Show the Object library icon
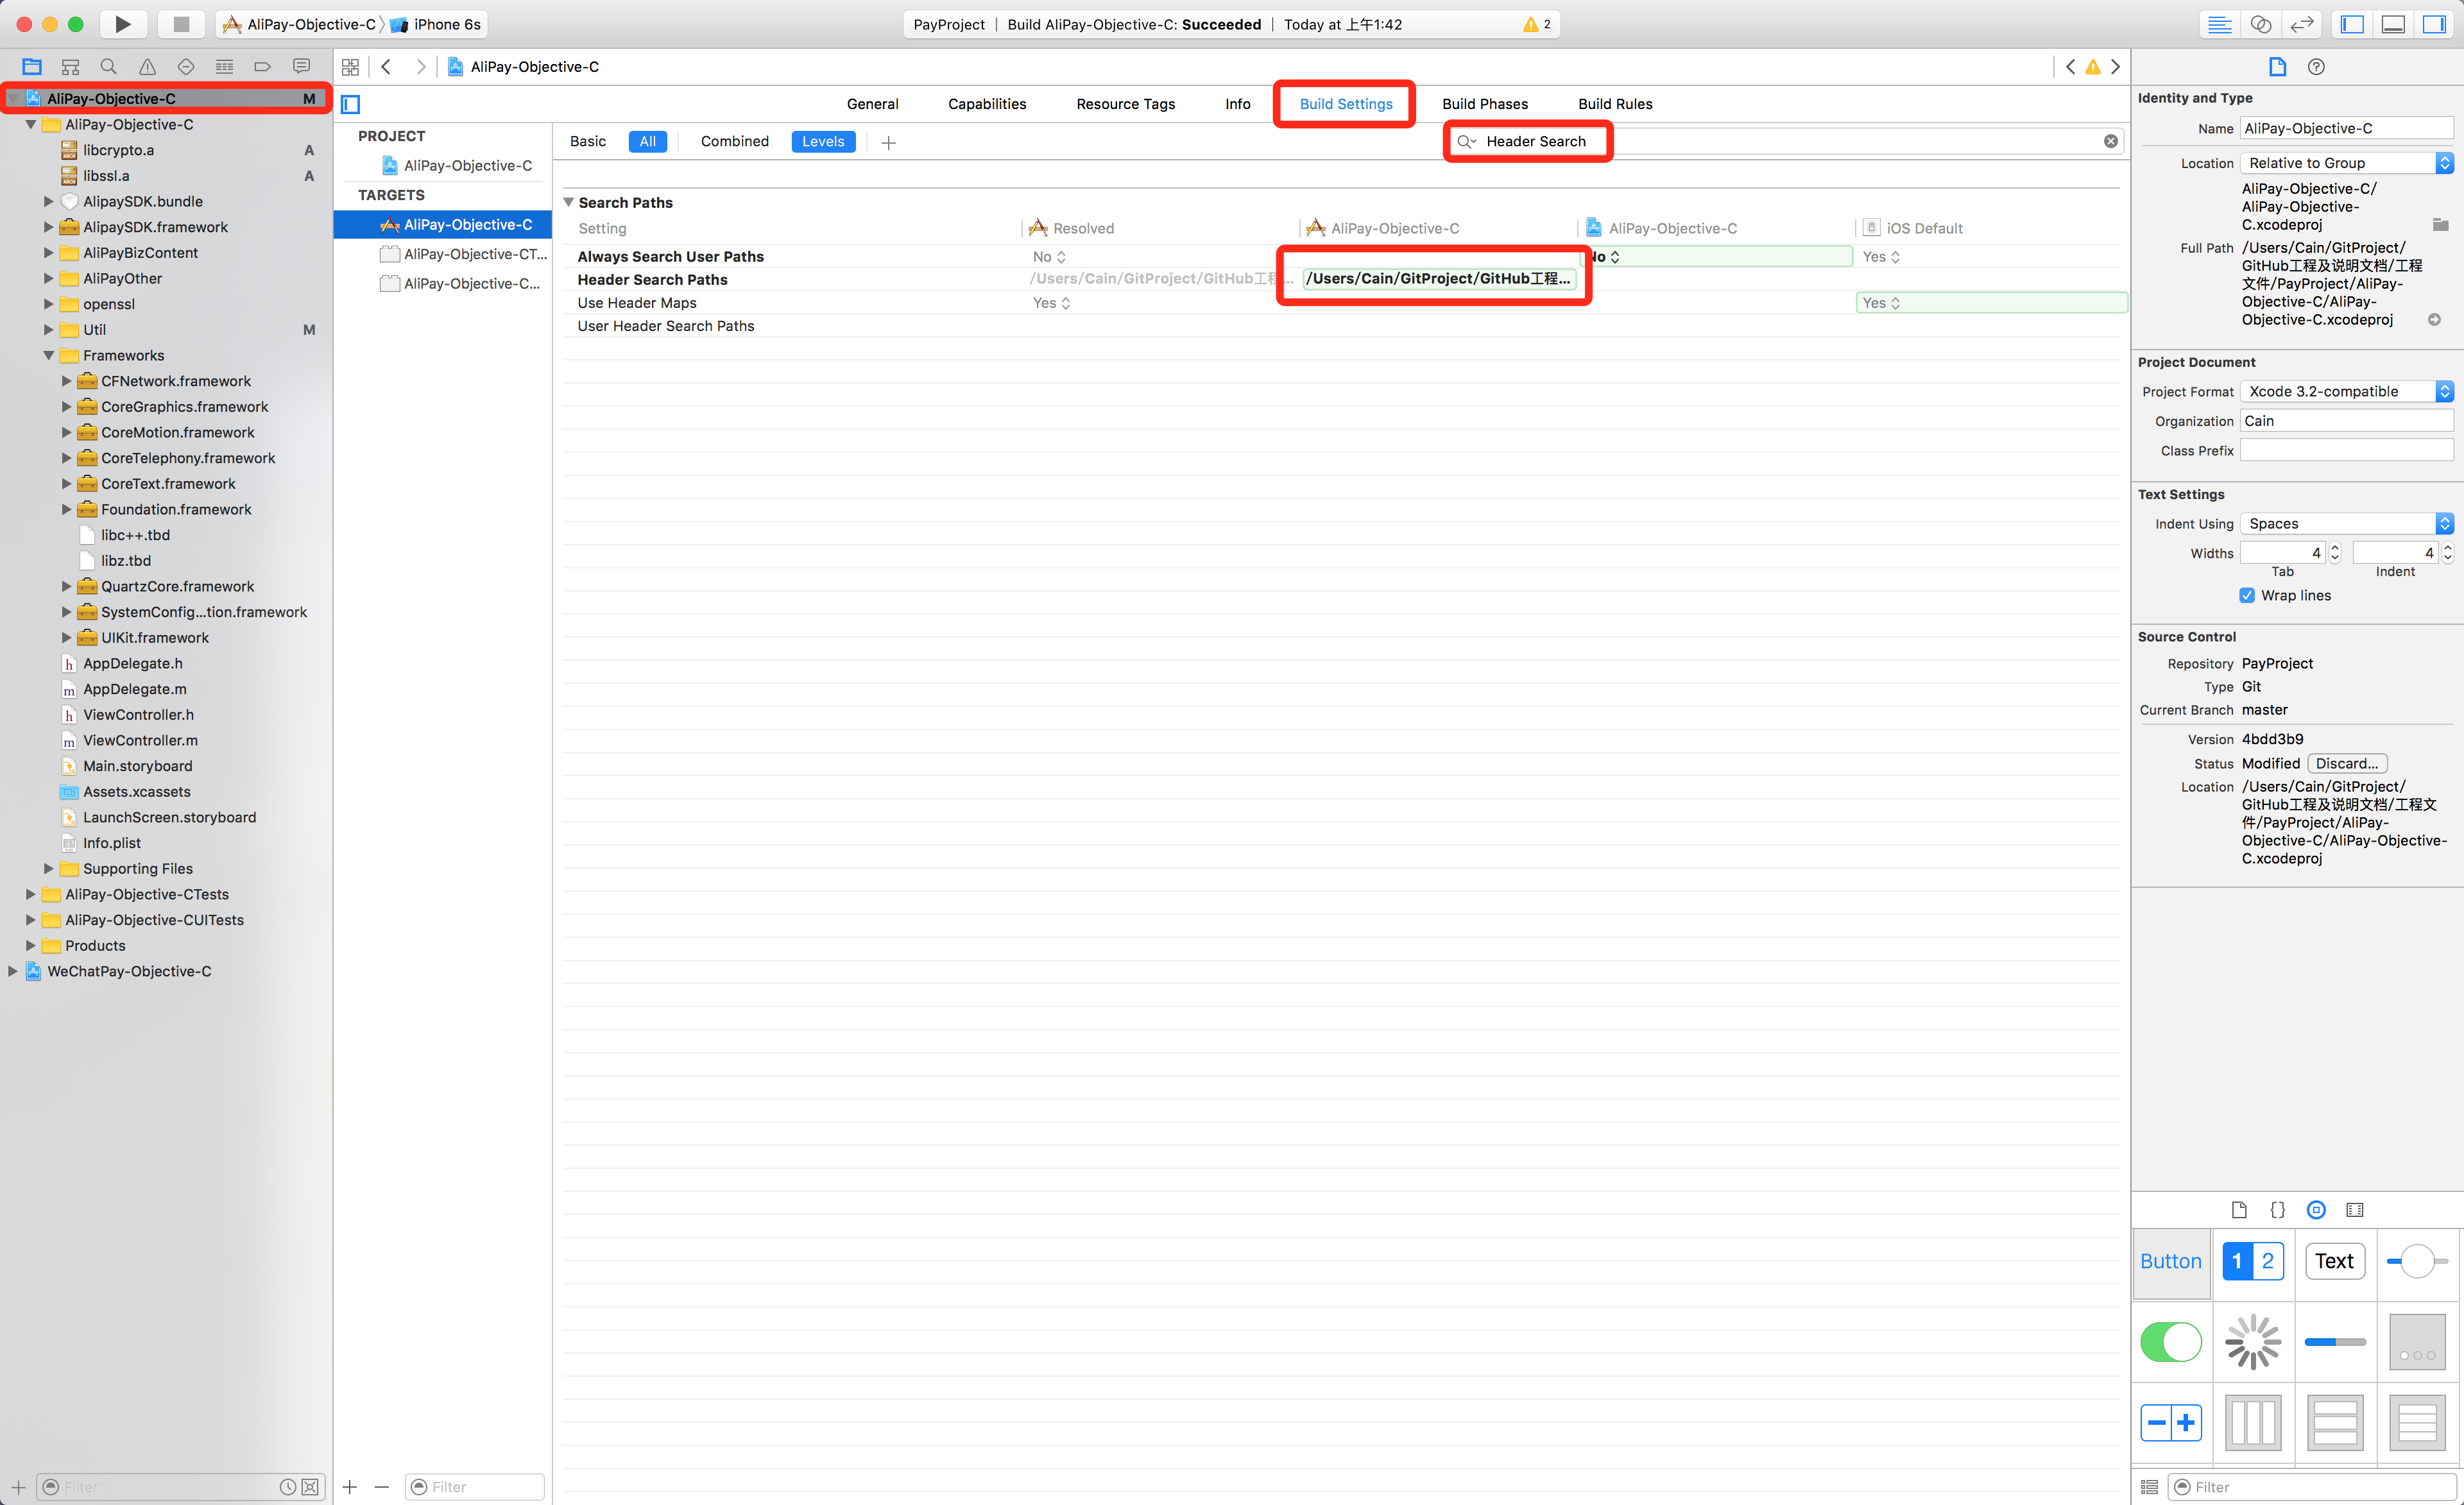The width and height of the screenshot is (2464, 1505). pyautogui.click(x=2316, y=1210)
